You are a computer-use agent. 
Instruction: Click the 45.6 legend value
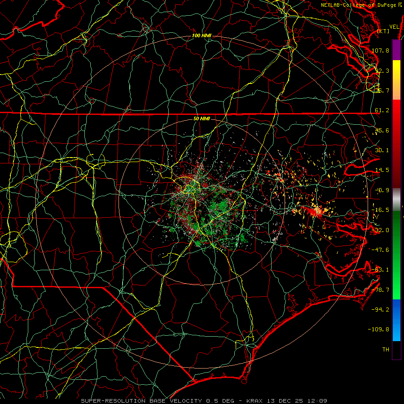(x=382, y=130)
